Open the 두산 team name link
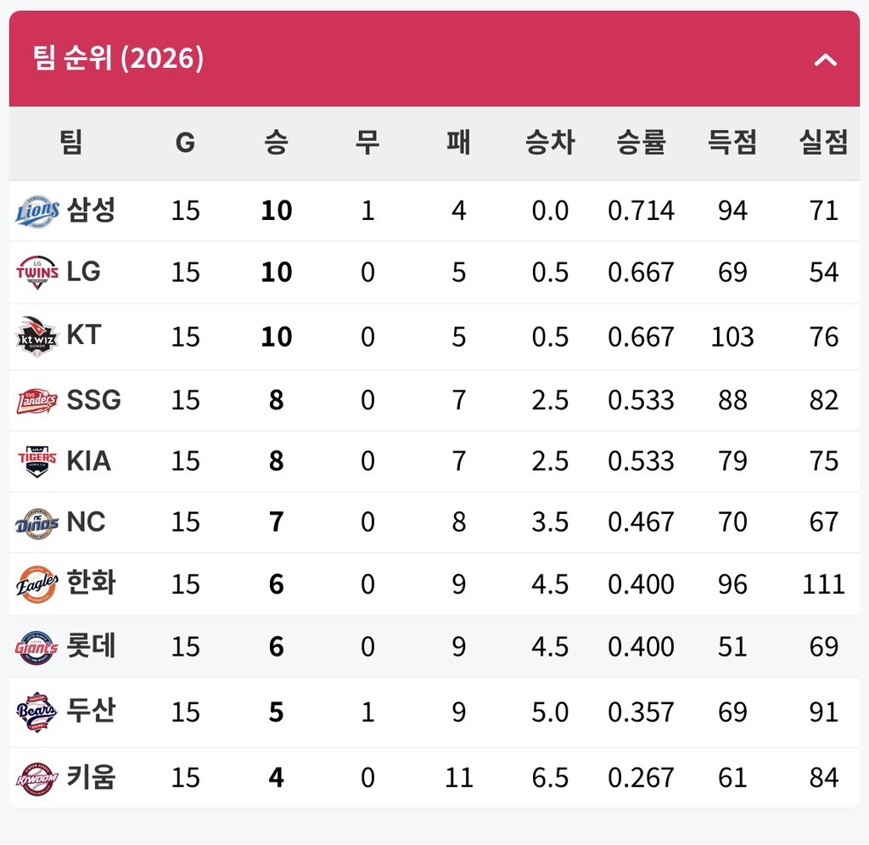 [91, 711]
